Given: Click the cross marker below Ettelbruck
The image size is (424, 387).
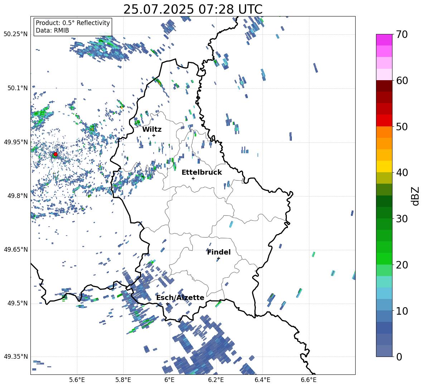Looking at the screenshot, I should pyautogui.click(x=193, y=178).
